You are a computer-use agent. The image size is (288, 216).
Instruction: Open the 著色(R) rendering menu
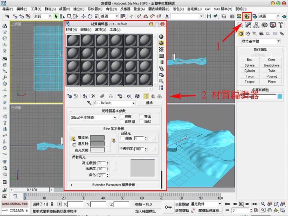[178, 9]
